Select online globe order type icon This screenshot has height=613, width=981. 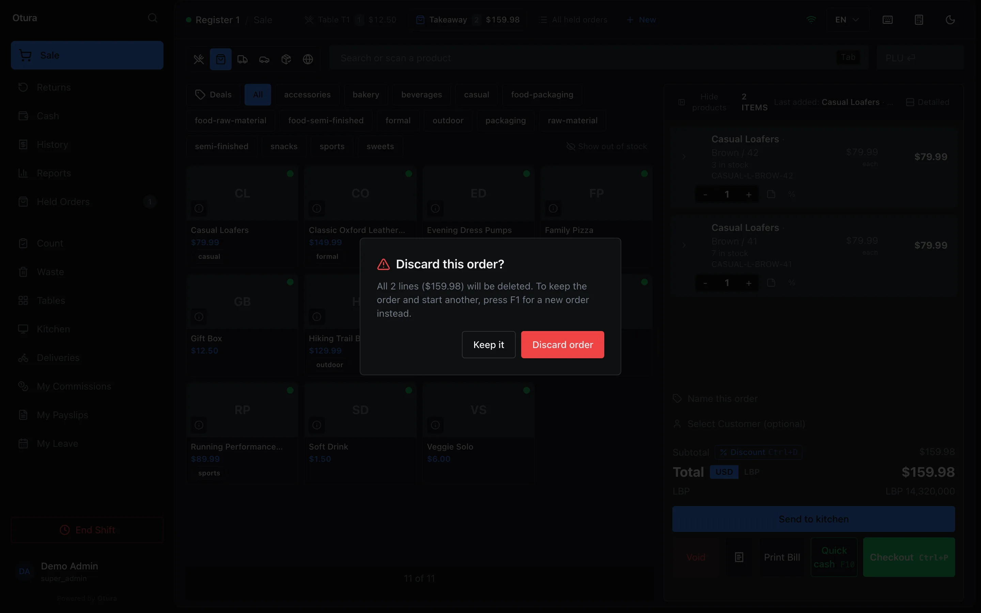[308, 59]
